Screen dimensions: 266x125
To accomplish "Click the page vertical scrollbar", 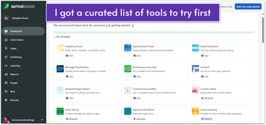I will (263, 30).
